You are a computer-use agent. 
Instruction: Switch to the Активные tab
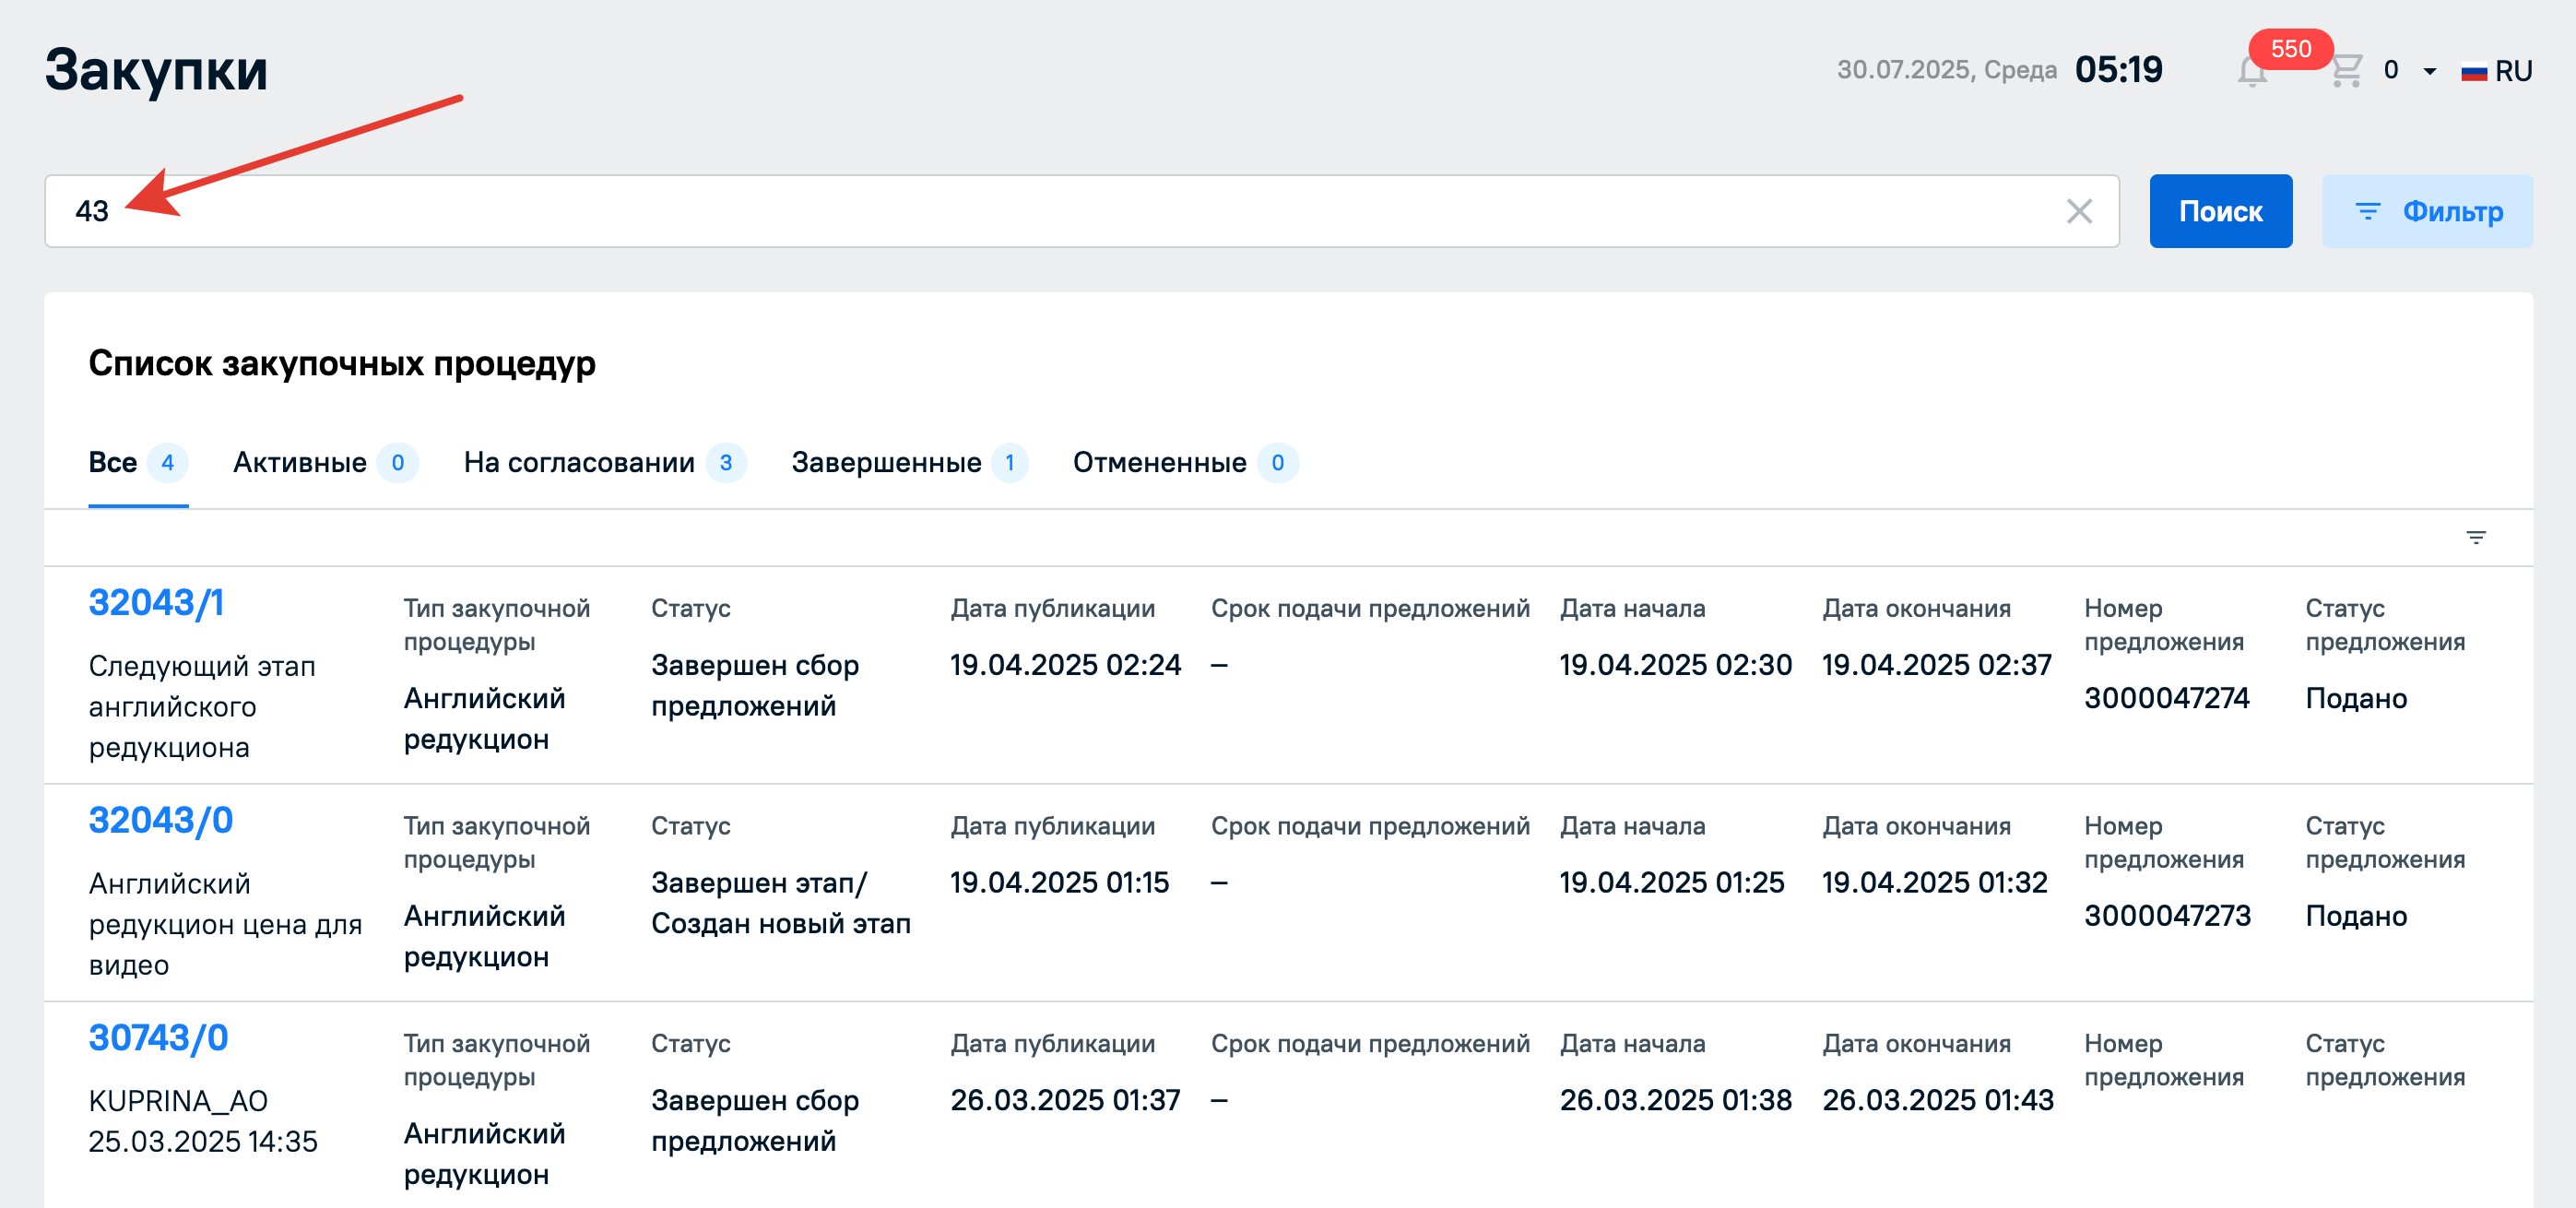(x=300, y=463)
